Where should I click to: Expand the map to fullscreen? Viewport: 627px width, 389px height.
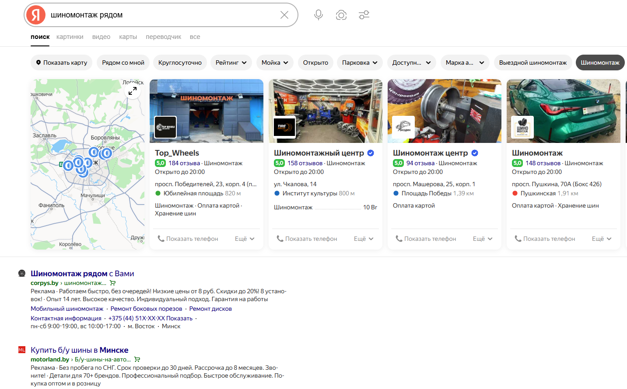coord(133,91)
